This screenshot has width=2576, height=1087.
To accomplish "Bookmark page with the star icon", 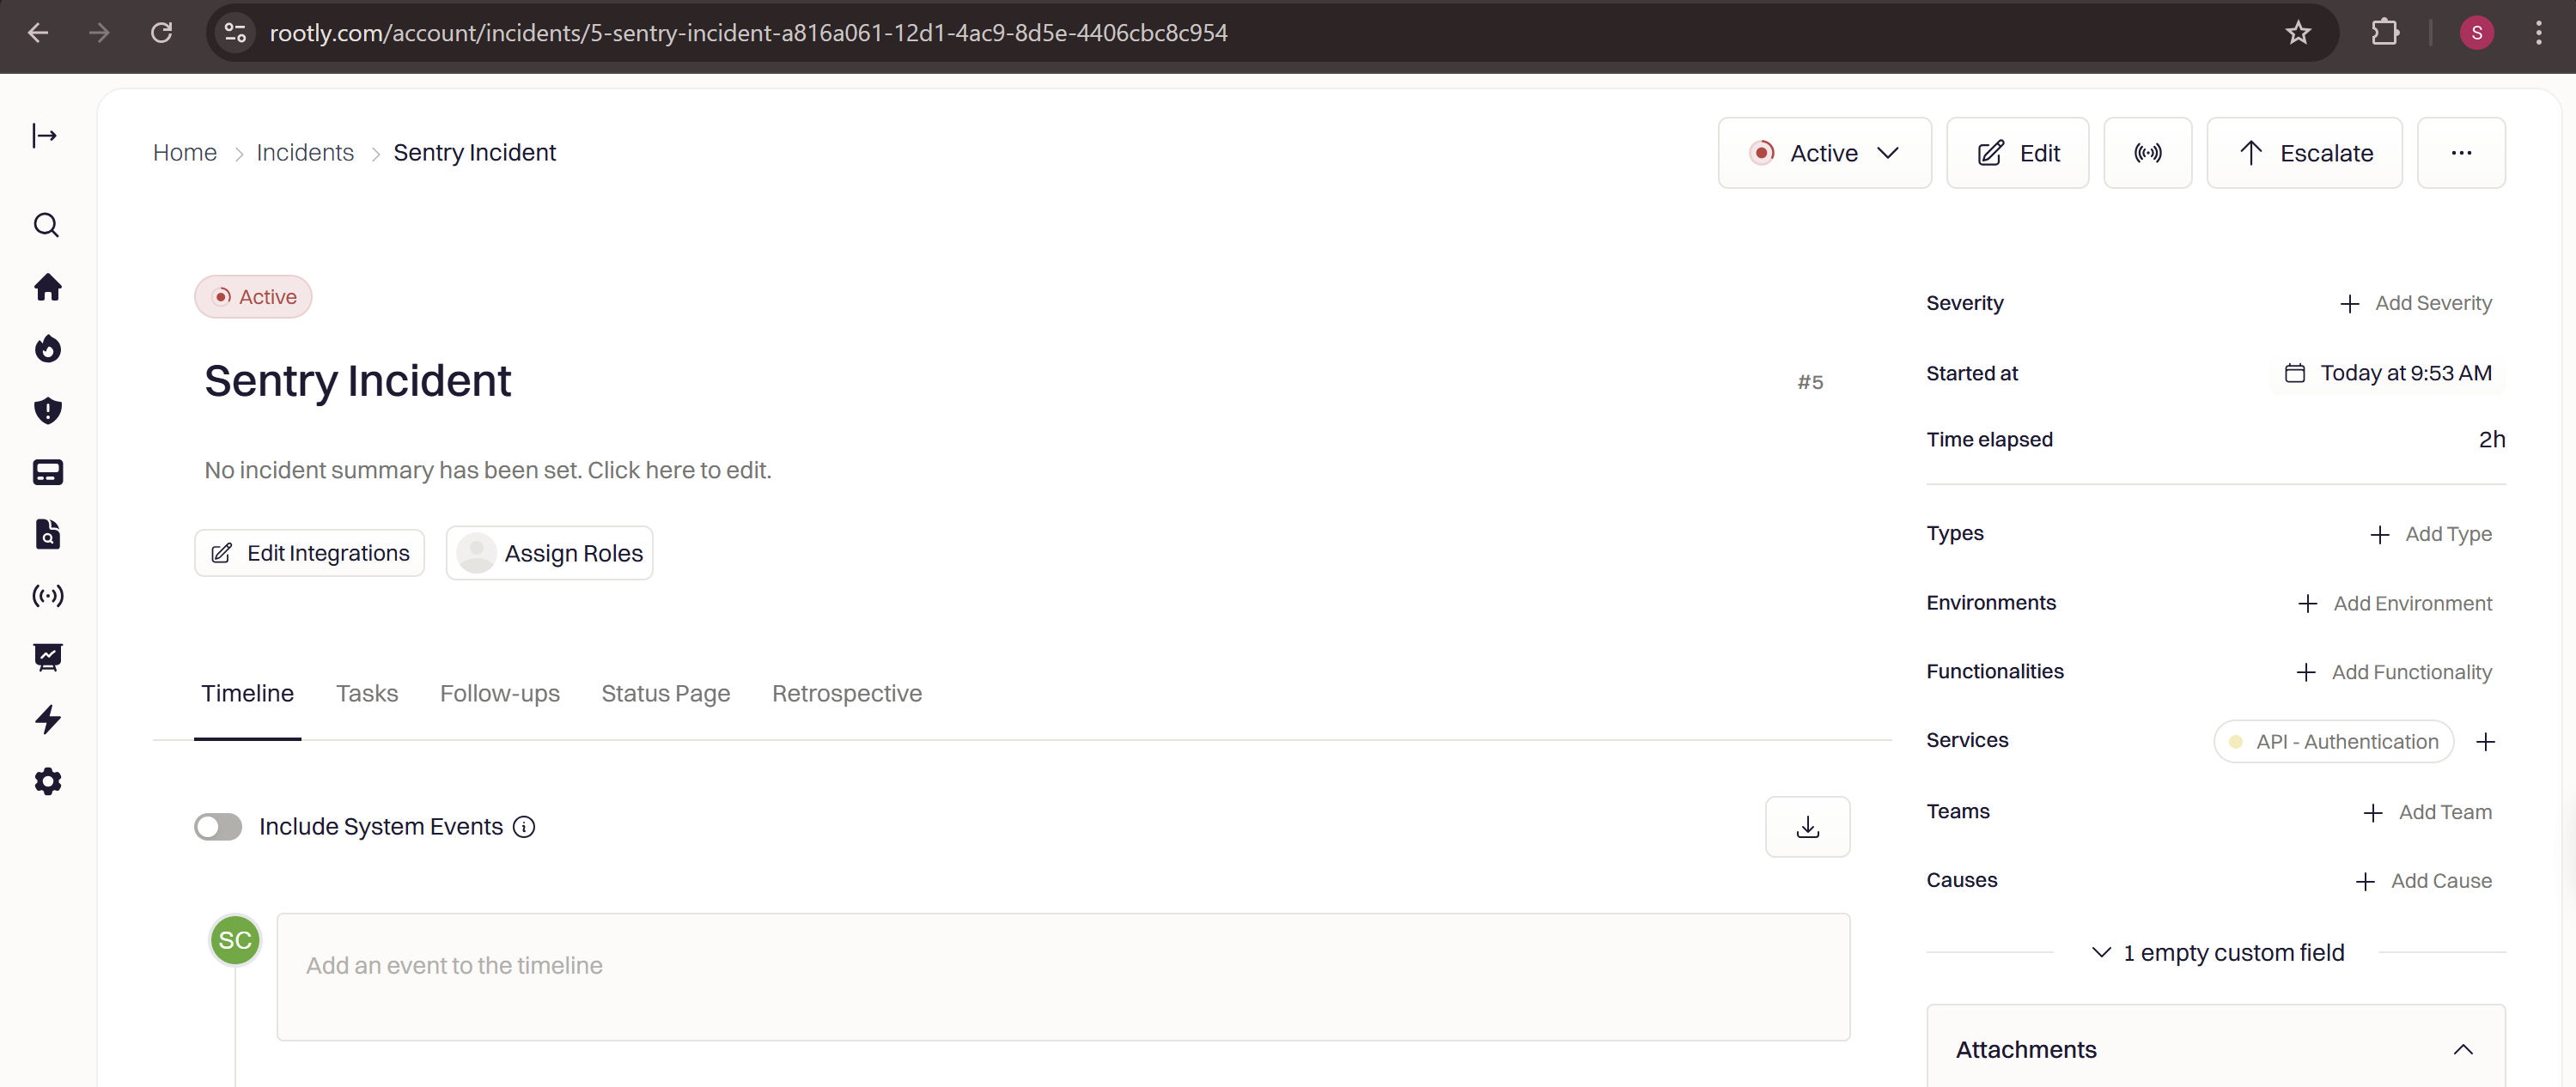I will coord(2298,33).
